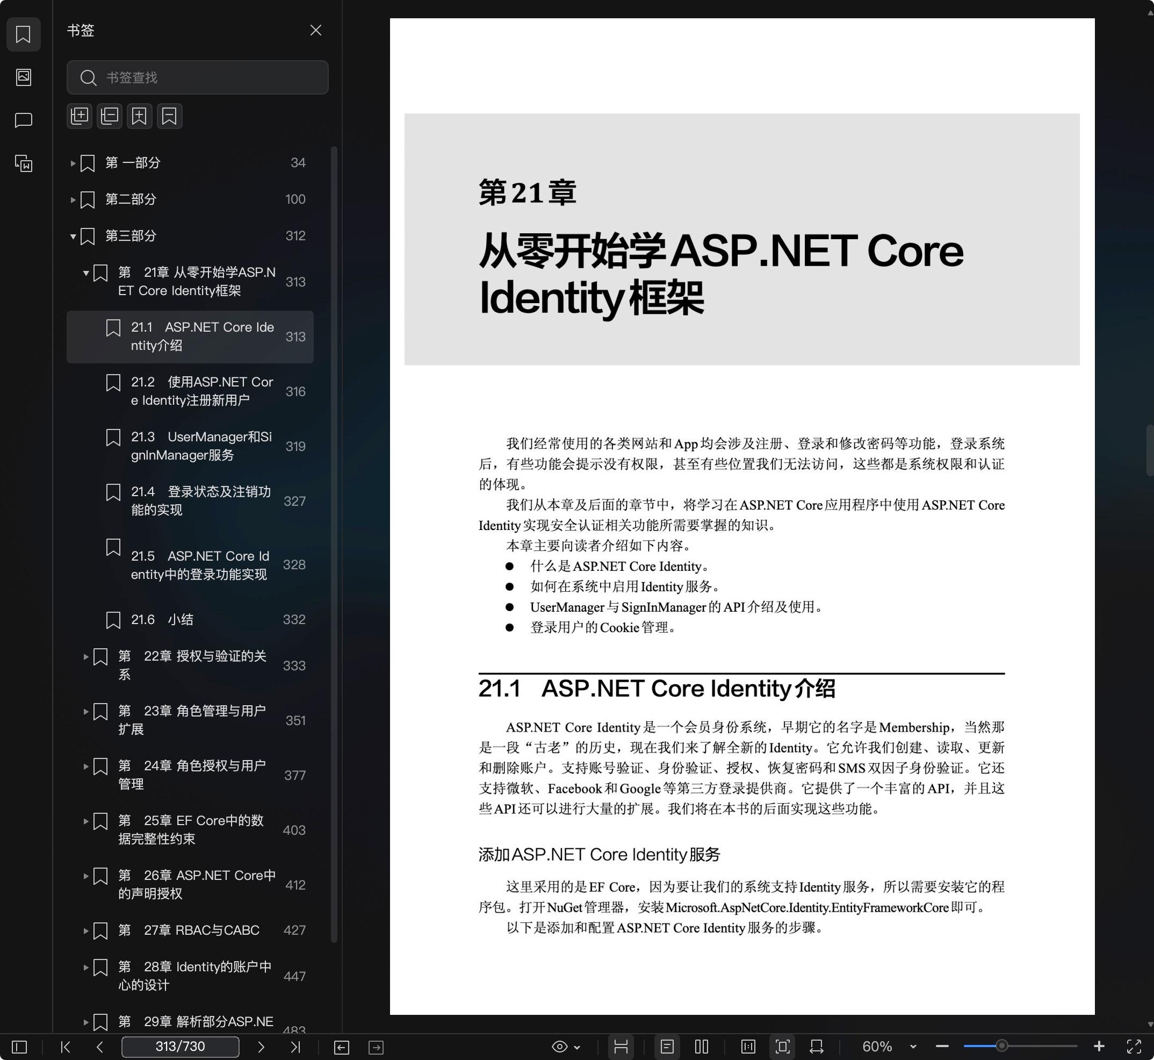Toggle continuous scrolling mode
Viewport: 1154px width, 1060px height.
[621, 1047]
